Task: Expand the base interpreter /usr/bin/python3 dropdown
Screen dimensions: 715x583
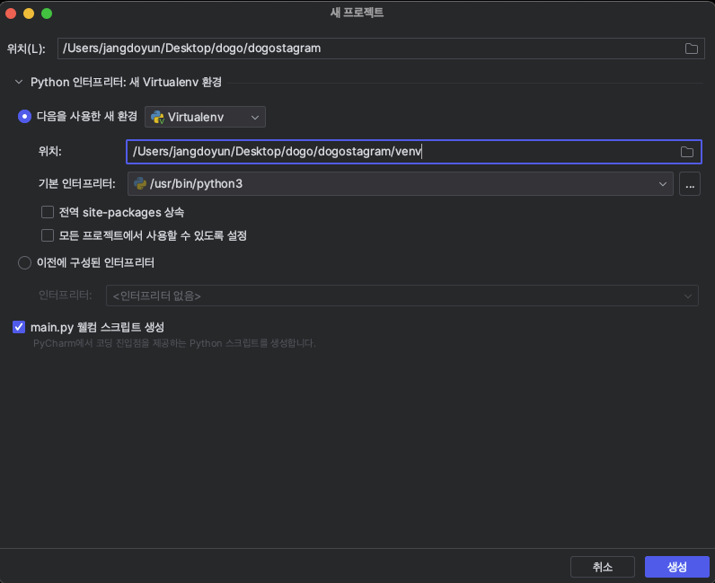Action: [x=401, y=184]
